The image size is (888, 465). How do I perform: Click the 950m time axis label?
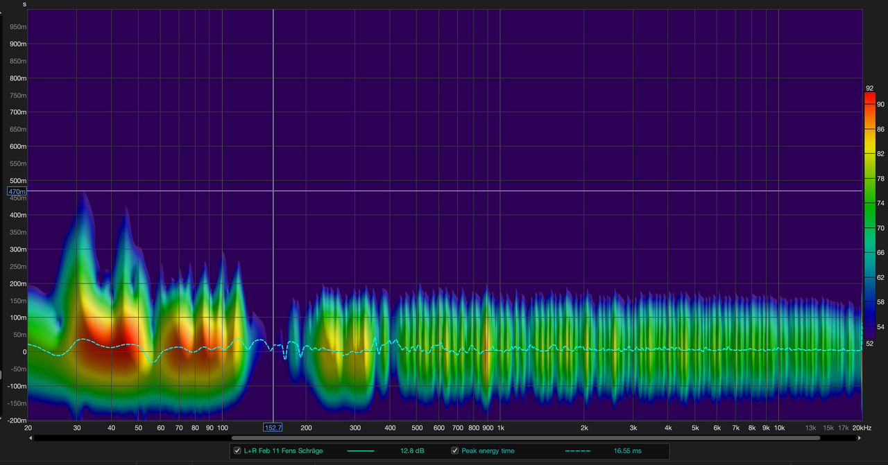click(18, 26)
